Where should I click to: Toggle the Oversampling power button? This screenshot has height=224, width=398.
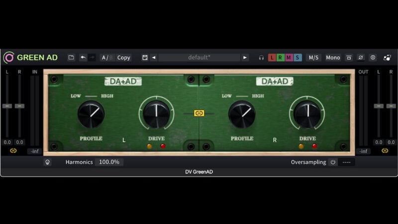[x=333, y=162]
